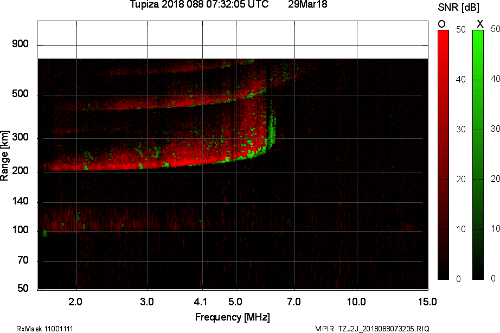Click the O label above the red bar
Screen dimensions: 500x333
pos(441,24)
